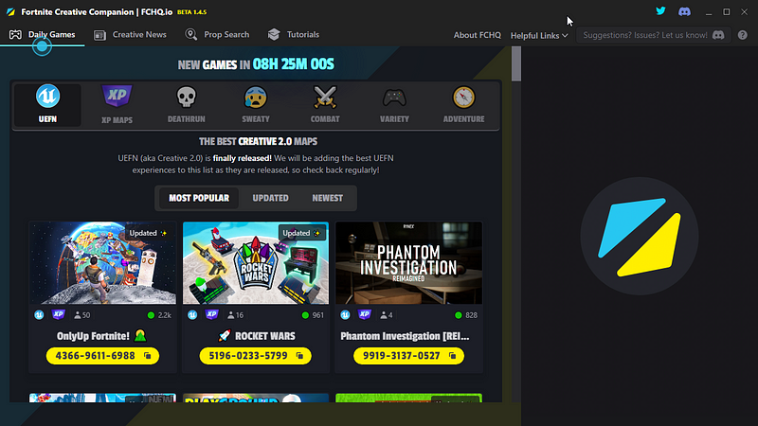Click the Phantom Investigation title text

405,336
